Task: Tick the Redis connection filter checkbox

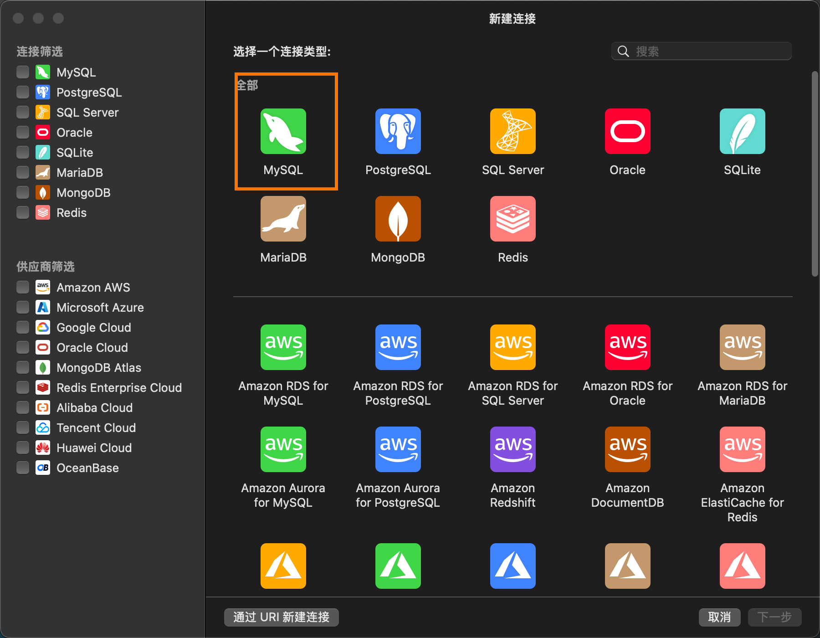Action: [x=23, y=212]
